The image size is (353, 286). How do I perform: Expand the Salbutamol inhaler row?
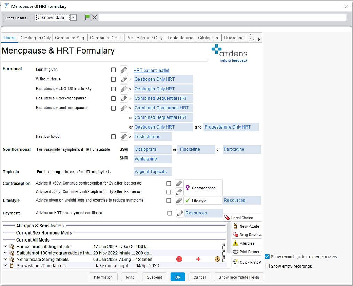pos(5,253)
